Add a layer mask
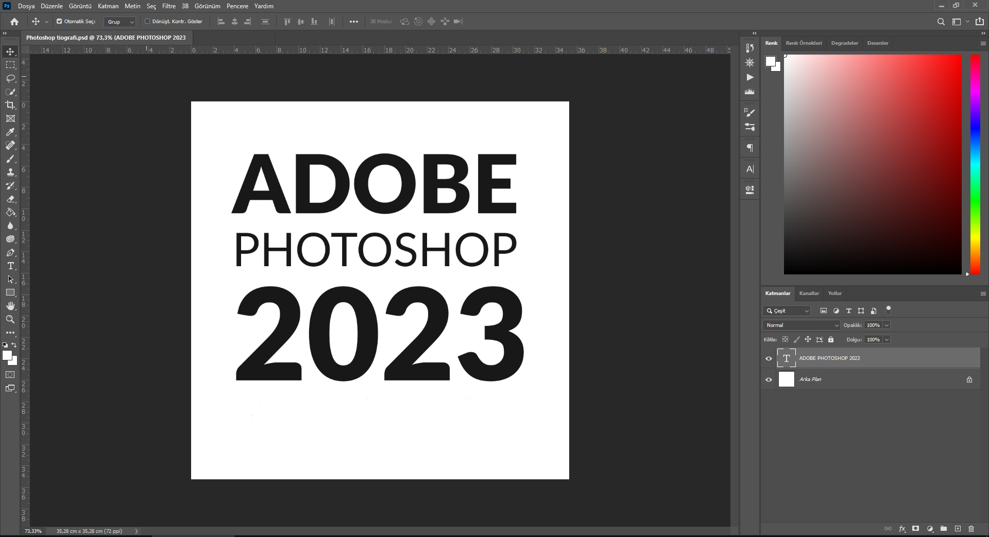The width and height of the screenshot is (989, 537). [915, 529]
